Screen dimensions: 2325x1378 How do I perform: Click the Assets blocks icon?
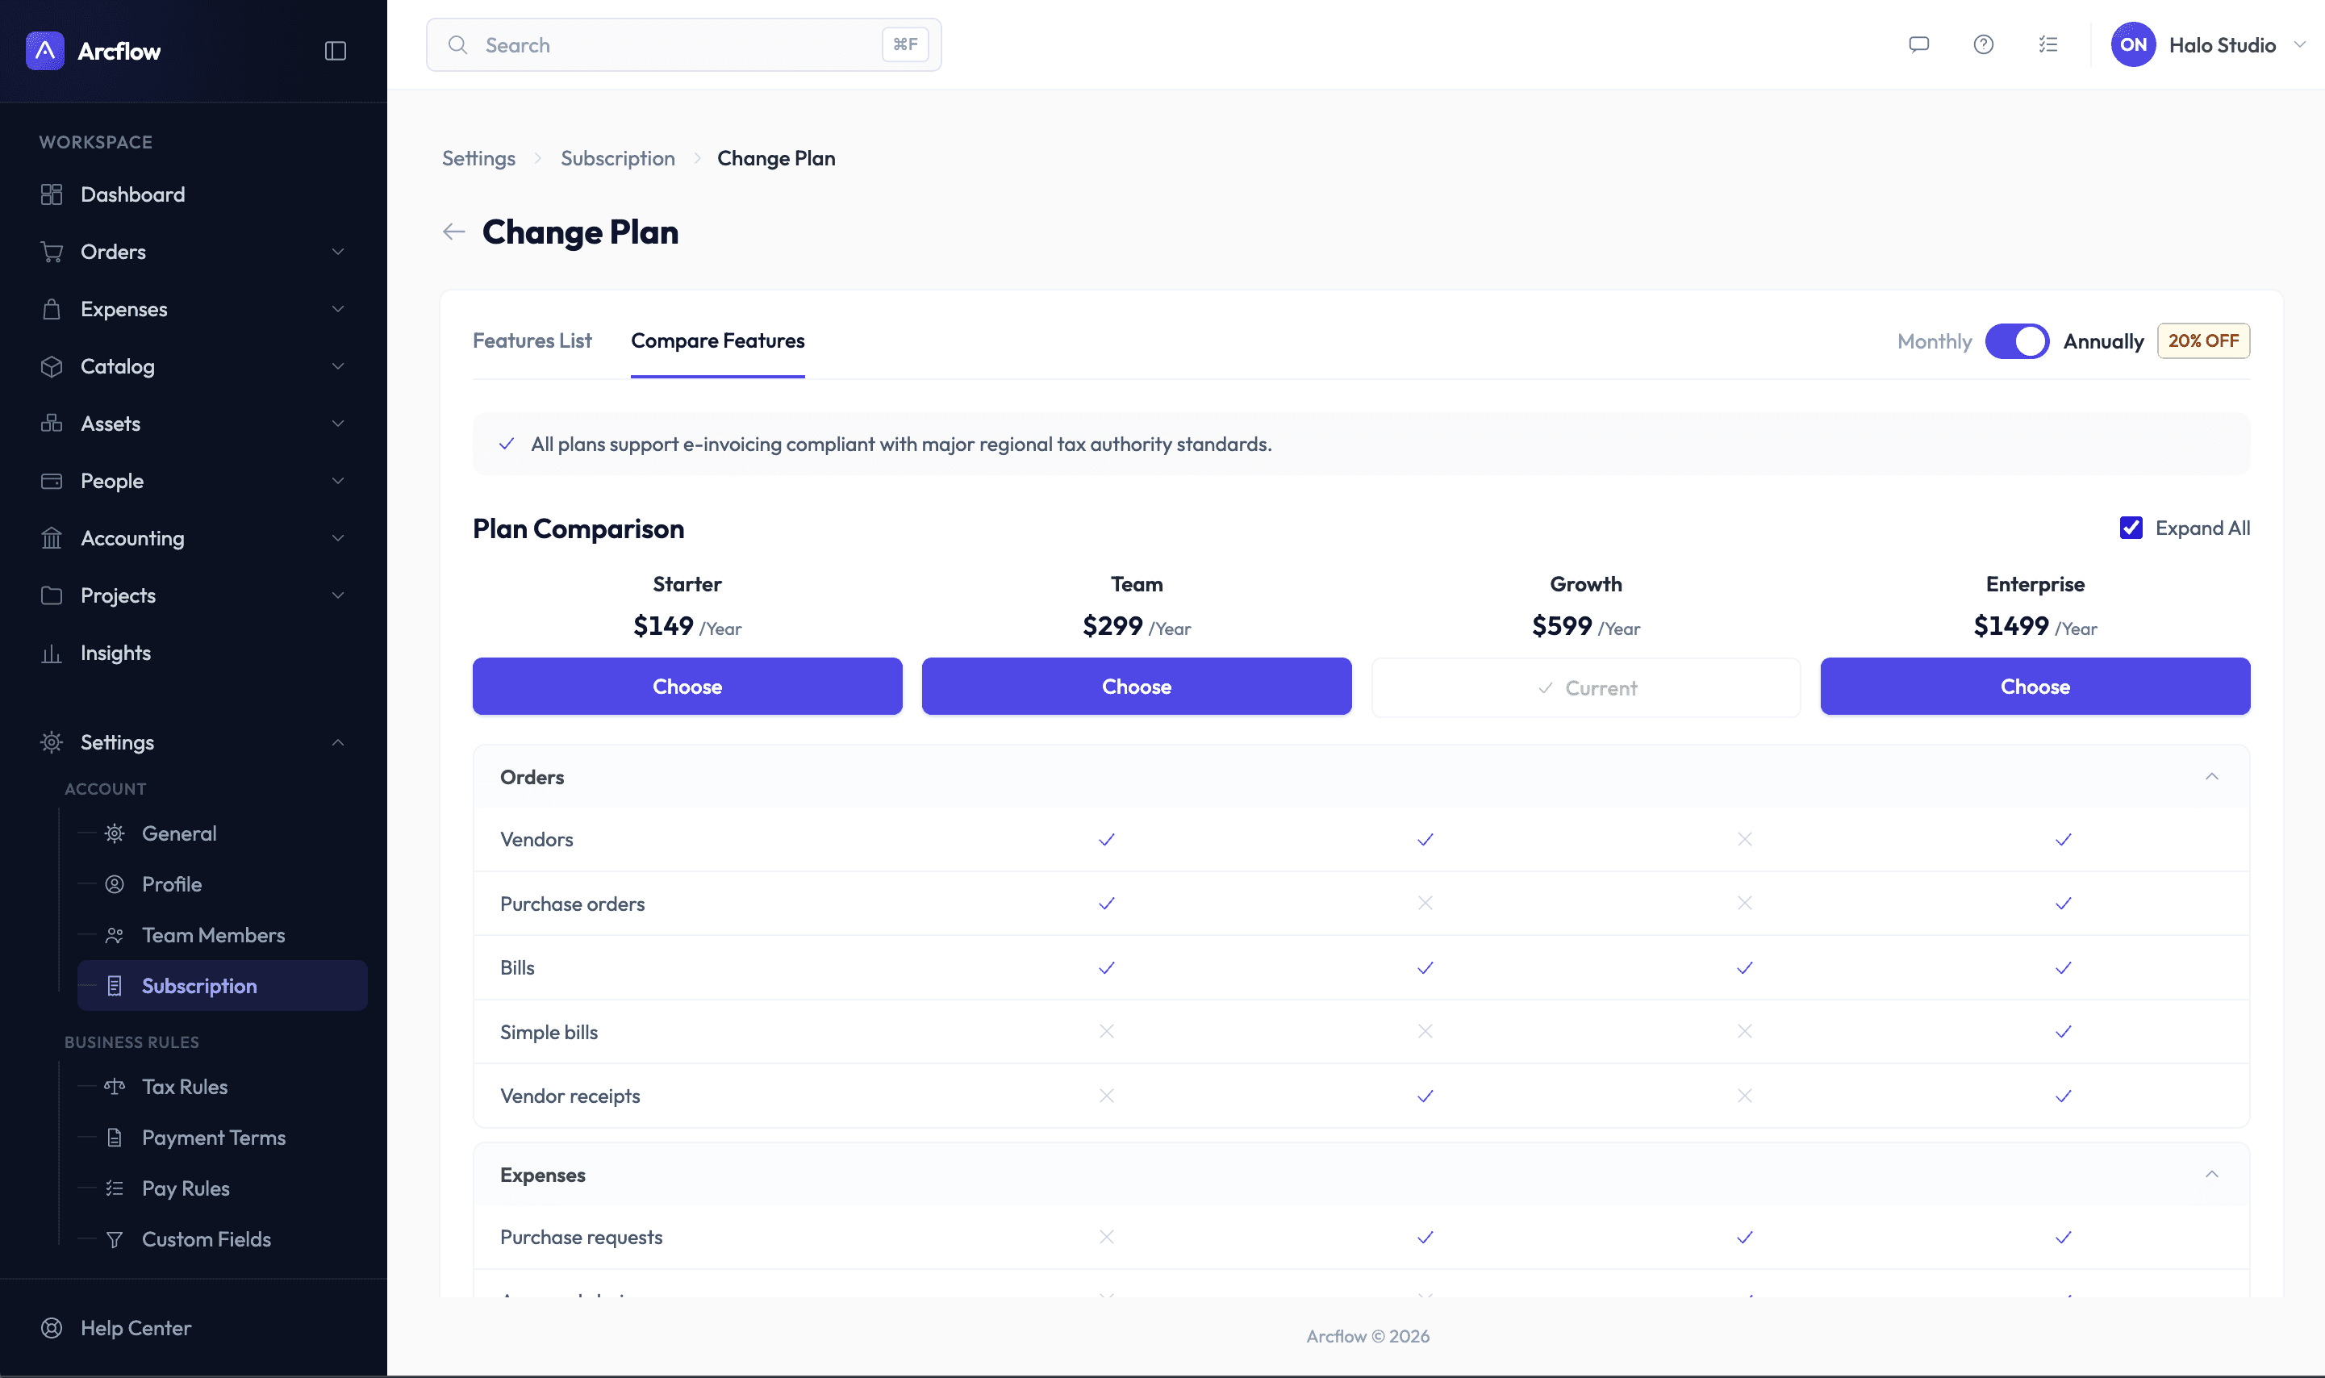pos(52,424)
